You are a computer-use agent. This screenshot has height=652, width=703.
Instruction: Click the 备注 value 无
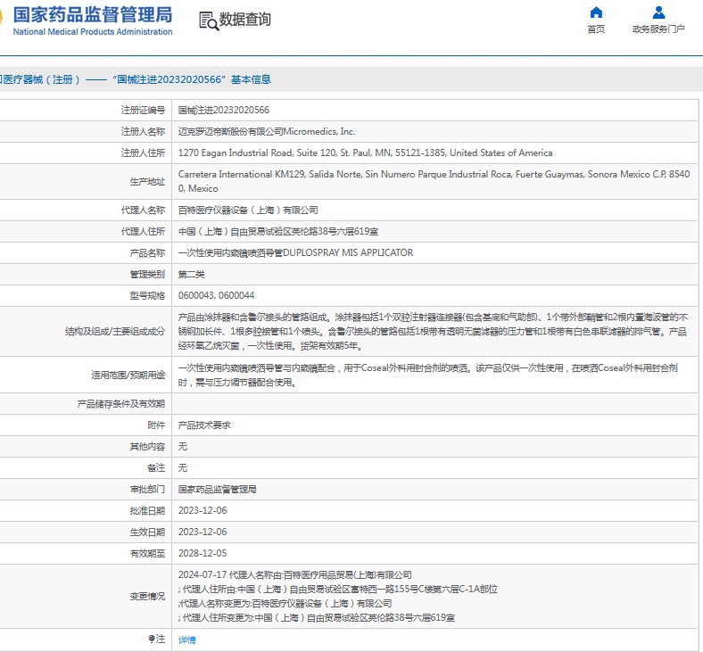pos(183,468)
